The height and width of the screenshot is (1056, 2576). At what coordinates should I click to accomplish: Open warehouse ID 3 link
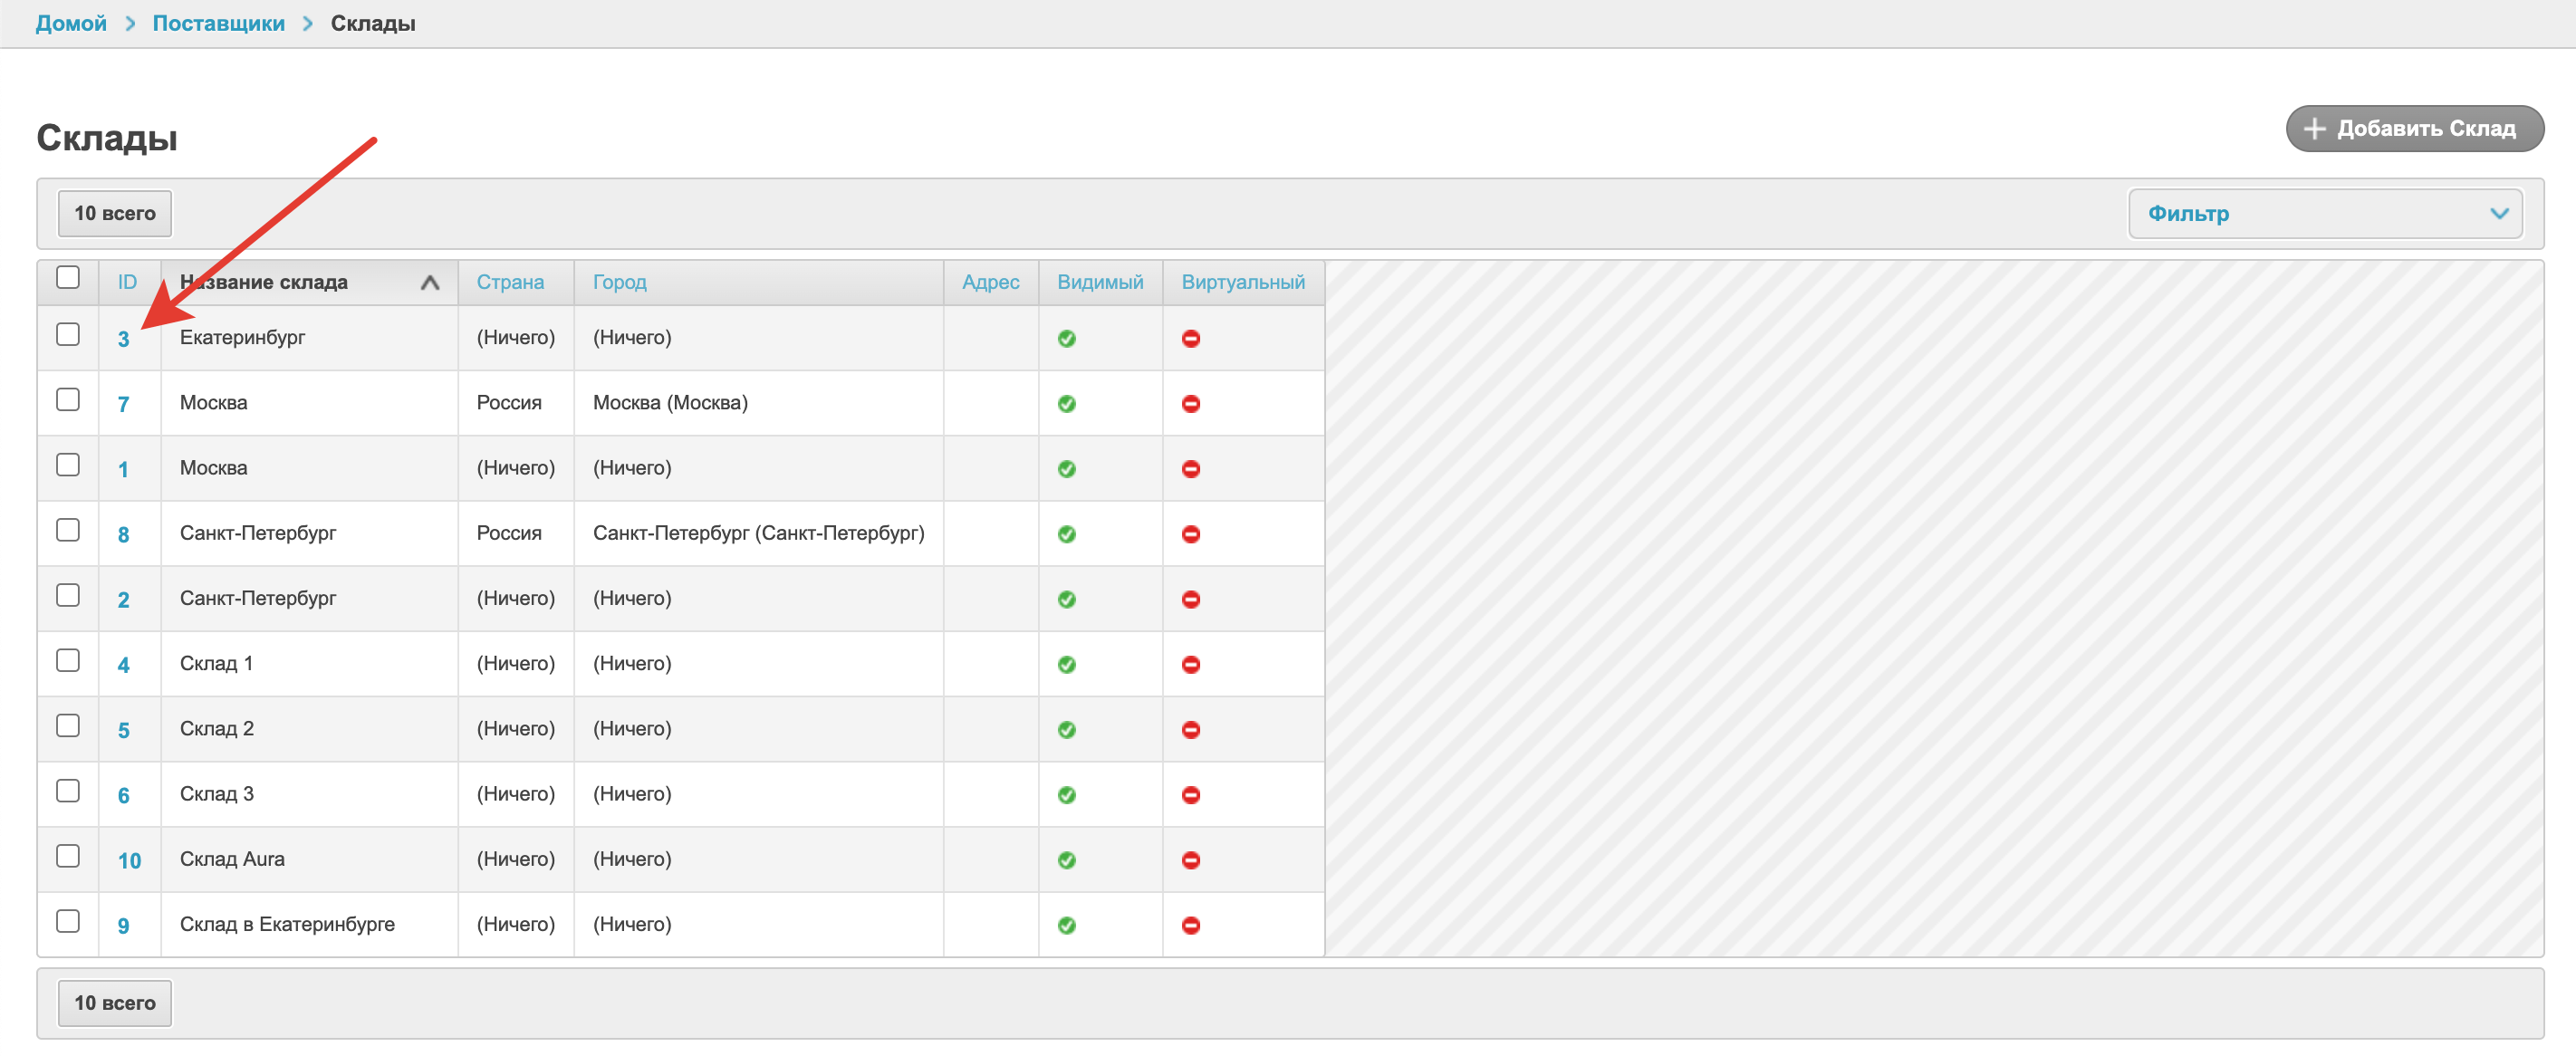point(123,339)
